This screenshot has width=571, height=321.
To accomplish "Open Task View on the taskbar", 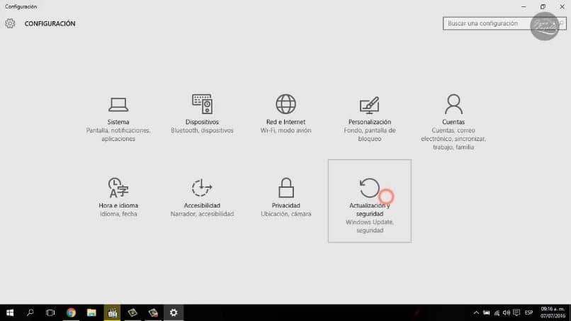I will click(50, 312).
